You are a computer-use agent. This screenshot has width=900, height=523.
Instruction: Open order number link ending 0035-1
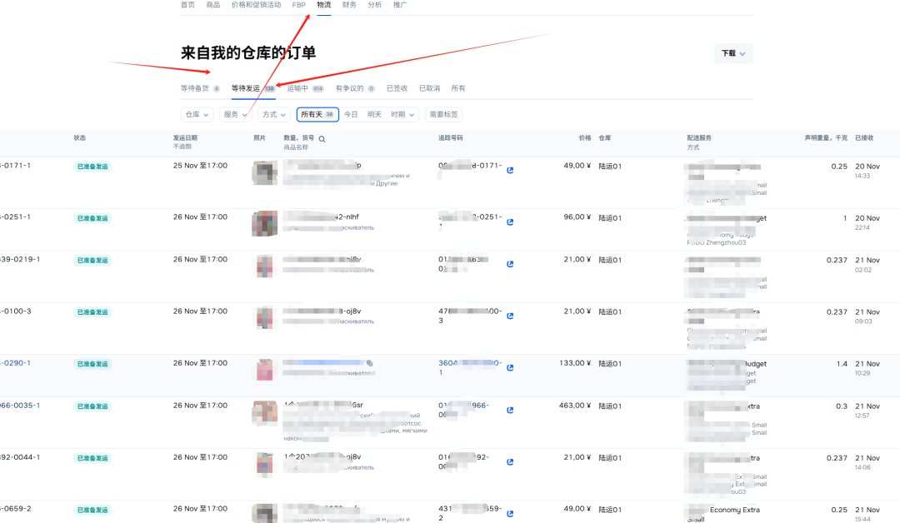point(20,406)
